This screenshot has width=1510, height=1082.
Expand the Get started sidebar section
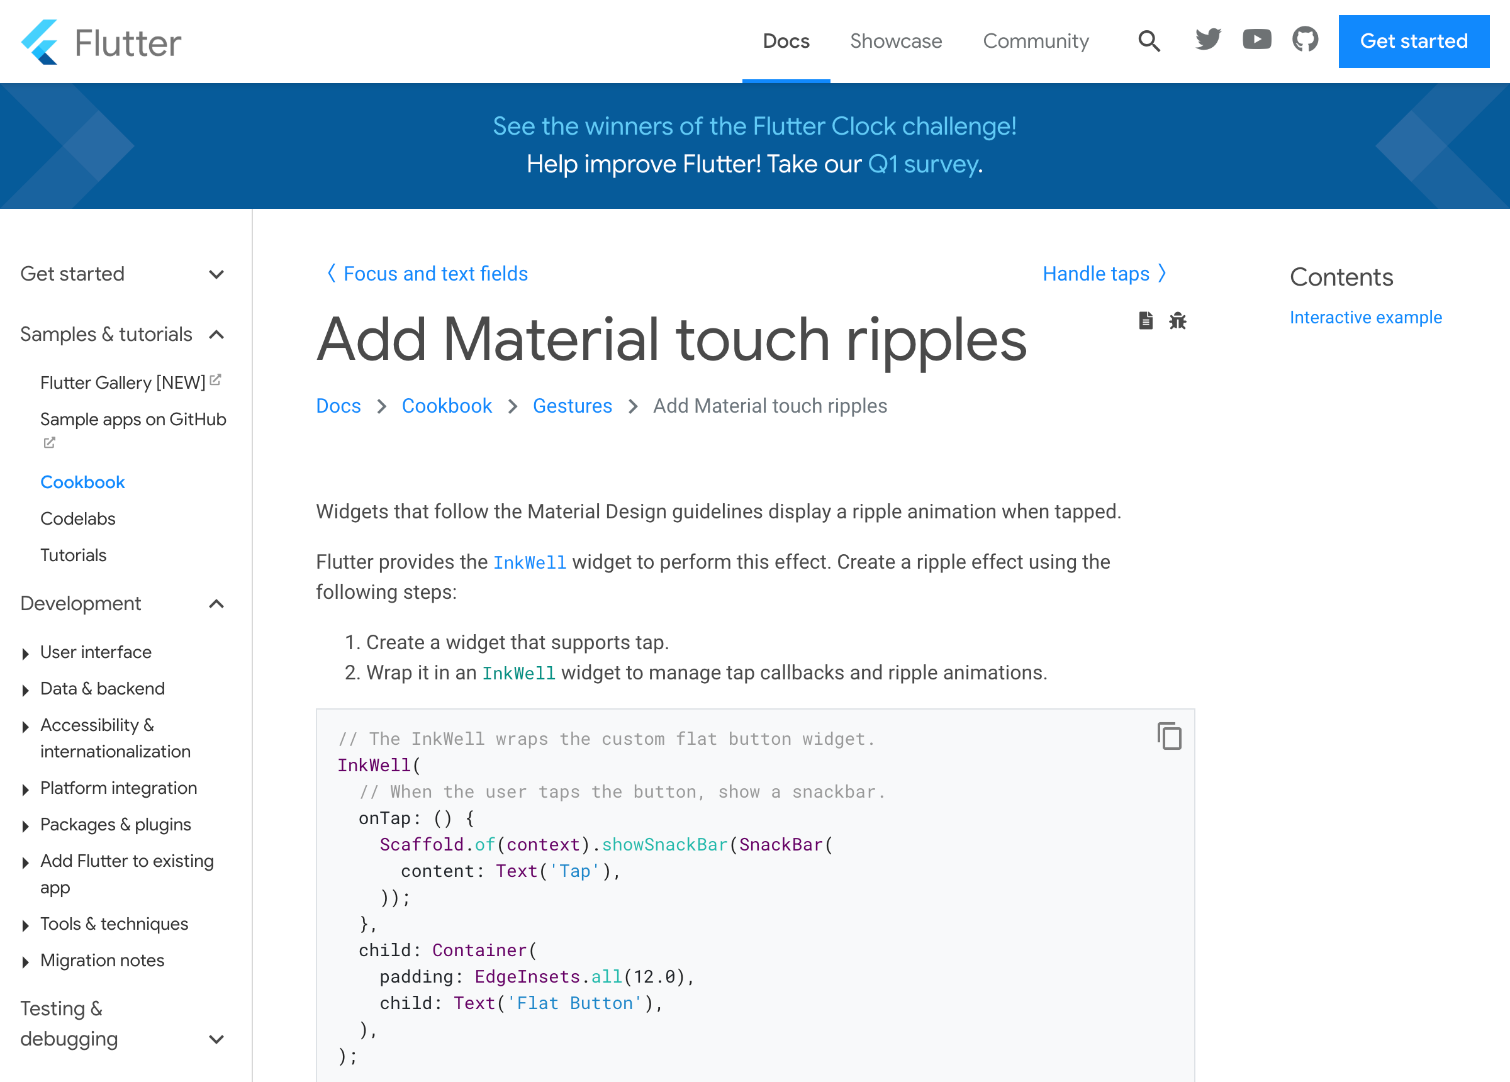pyautogui.click(x=216, y=274)
